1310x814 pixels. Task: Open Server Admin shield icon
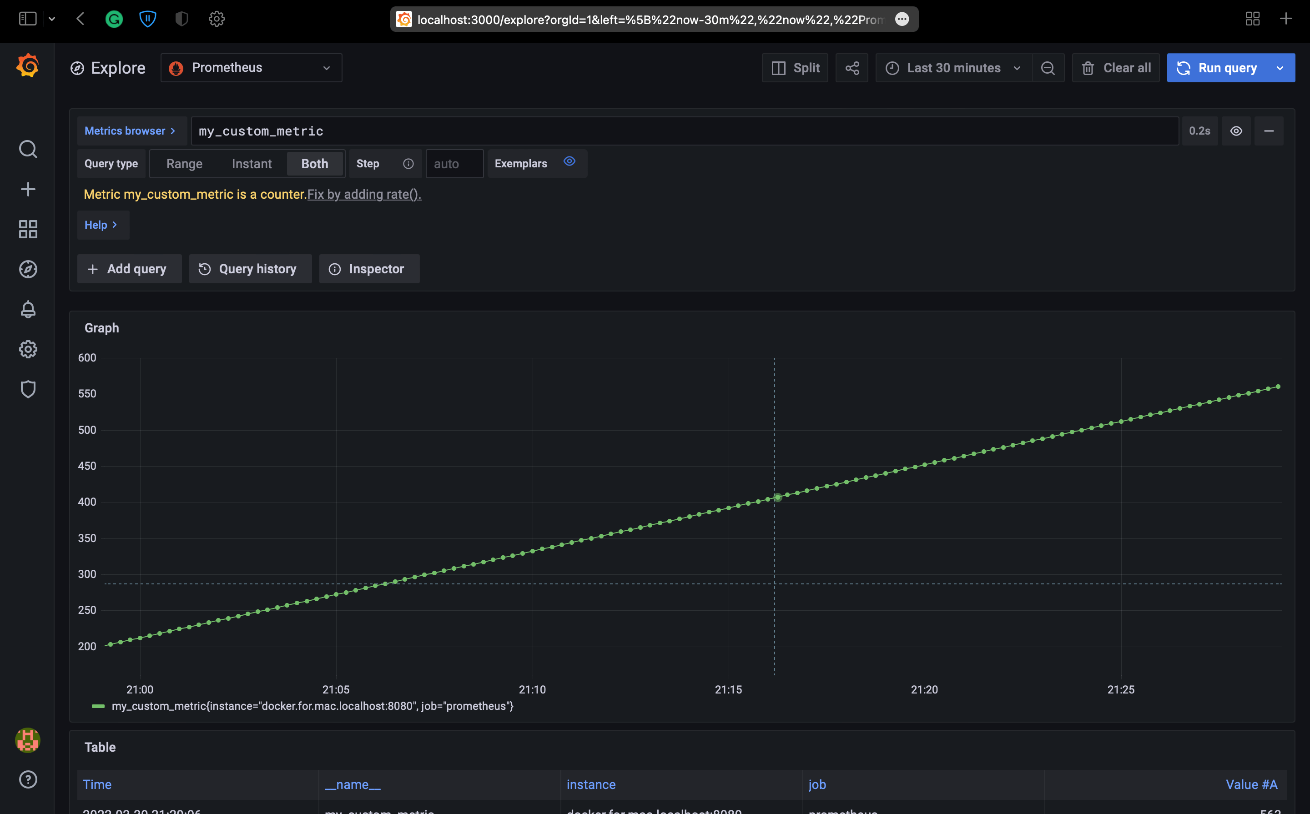[x=27, y=389]
